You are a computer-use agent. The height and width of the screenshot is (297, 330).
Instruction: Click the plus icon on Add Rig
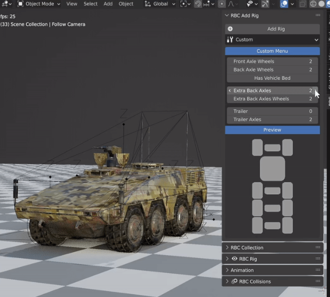coord(230,29)
